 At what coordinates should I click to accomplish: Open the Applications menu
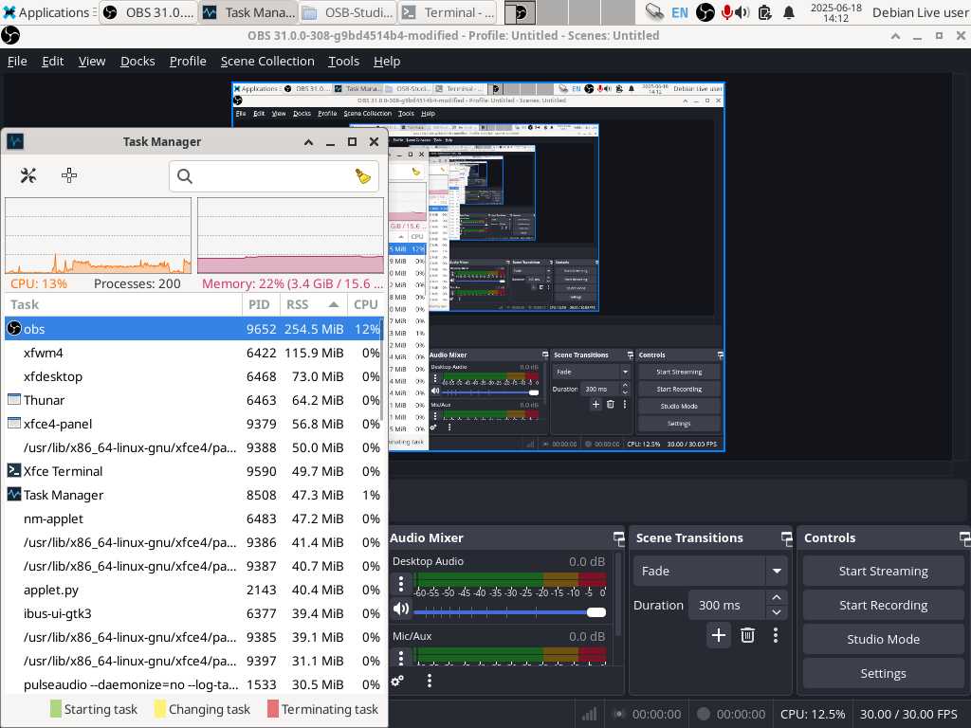[47, 12]
